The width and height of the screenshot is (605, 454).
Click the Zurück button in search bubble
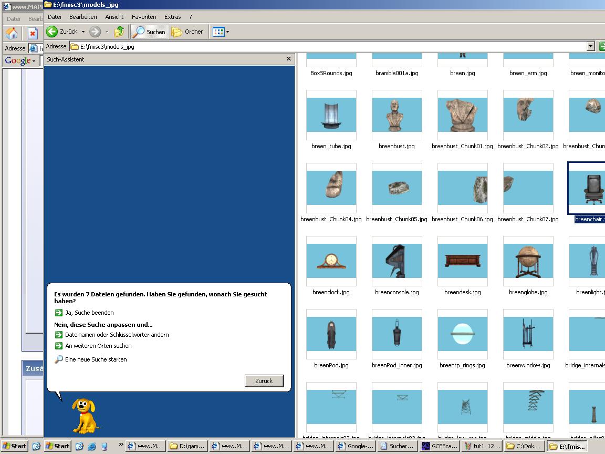(264, 380)
